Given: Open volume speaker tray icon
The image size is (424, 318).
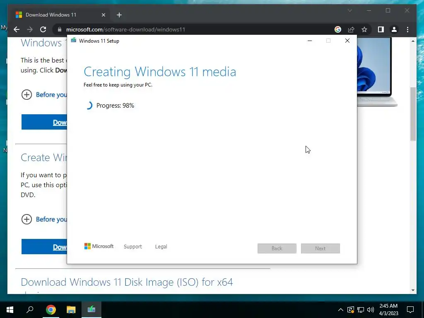Looking at the screenshot, I should [x=371, y=310].
